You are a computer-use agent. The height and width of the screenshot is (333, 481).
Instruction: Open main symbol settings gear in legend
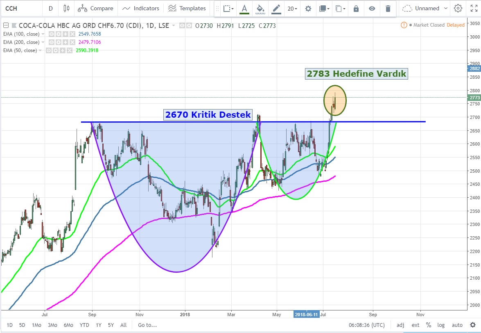[x=189, y=25]
